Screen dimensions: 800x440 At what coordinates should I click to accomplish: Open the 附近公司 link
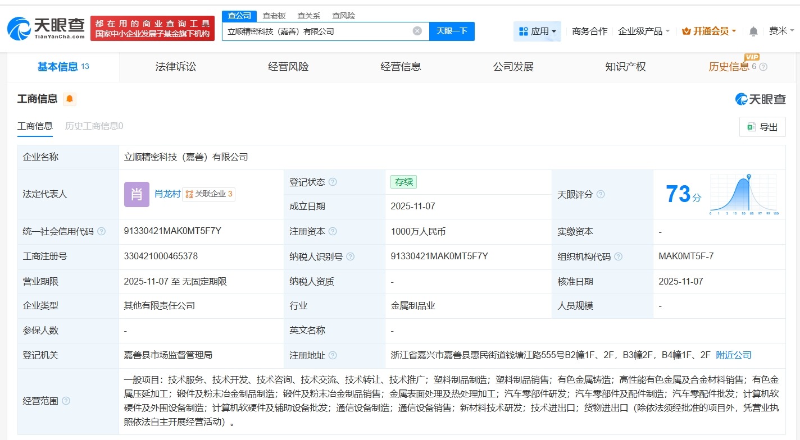pos(733,355)
